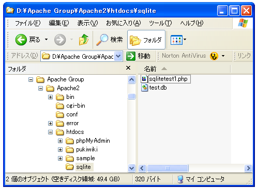Click the folder tree scroll up arrow

(x=131, y=79)
